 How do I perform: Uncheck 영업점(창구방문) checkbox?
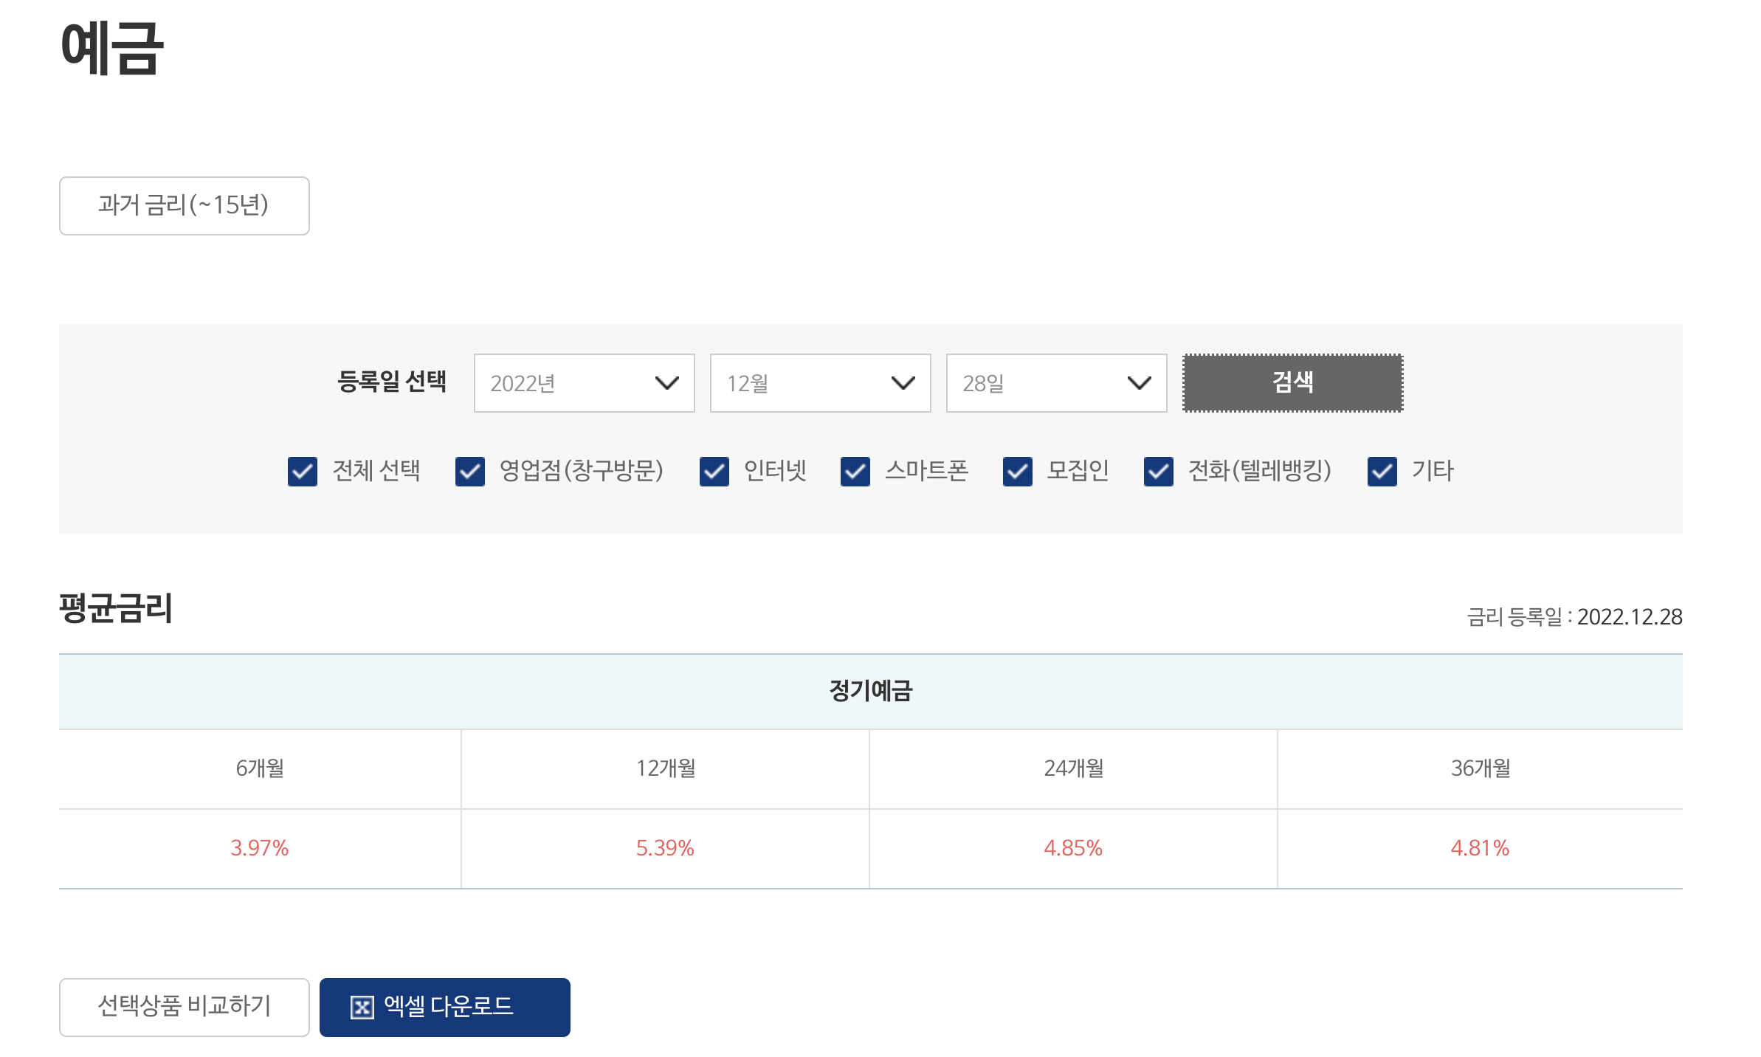tap(470, 471)
